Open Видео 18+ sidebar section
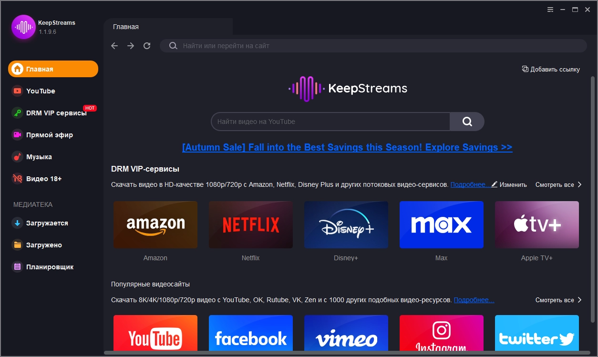Image resolution: width=598 pixels, height=357 pixels. (53, 179)
